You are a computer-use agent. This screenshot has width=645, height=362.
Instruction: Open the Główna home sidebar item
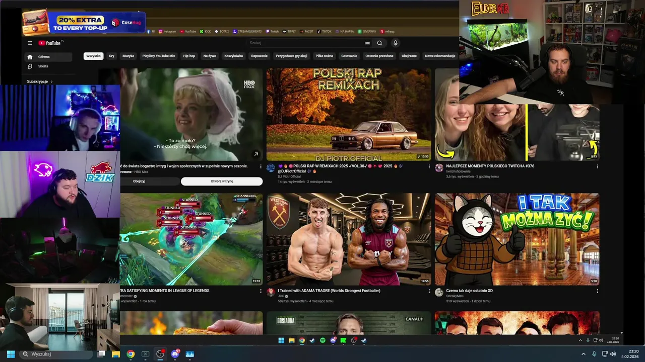(49, 57)
